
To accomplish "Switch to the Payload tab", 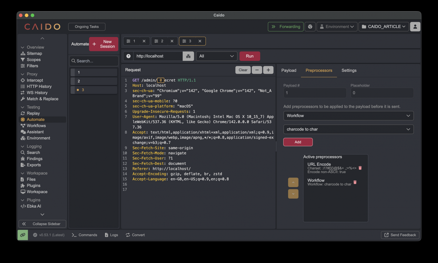I will pos(289,70).
